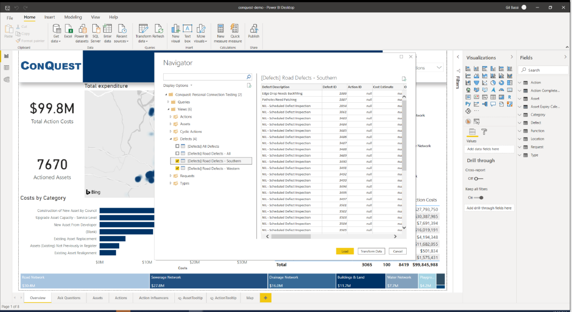Open the View ribbon tab
Viewport: 572px width, 312px height.
[x=96, y=17]
